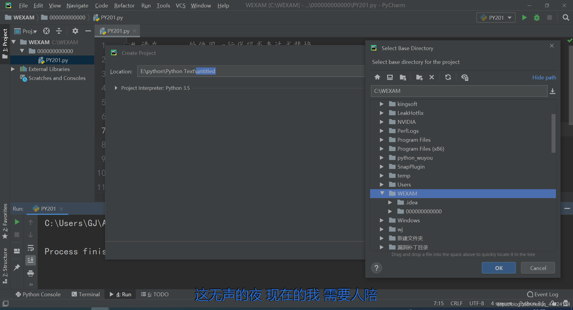Open Search Everywhere magnifier
The height and width of the screenshot is (310, 573).
click(x=566, y=18)
